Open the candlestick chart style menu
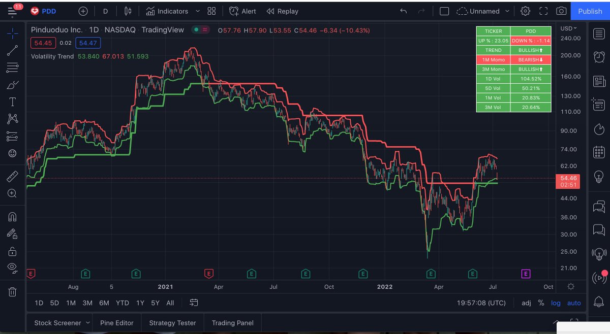610x334 pixels. tap(128, 11)
